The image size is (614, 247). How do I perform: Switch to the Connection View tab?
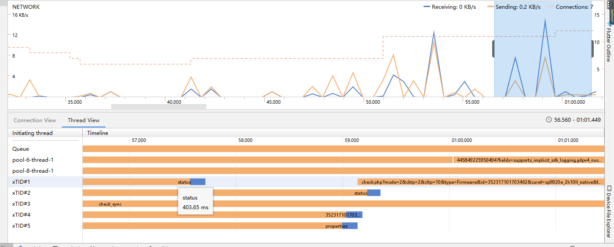[35, 120]
